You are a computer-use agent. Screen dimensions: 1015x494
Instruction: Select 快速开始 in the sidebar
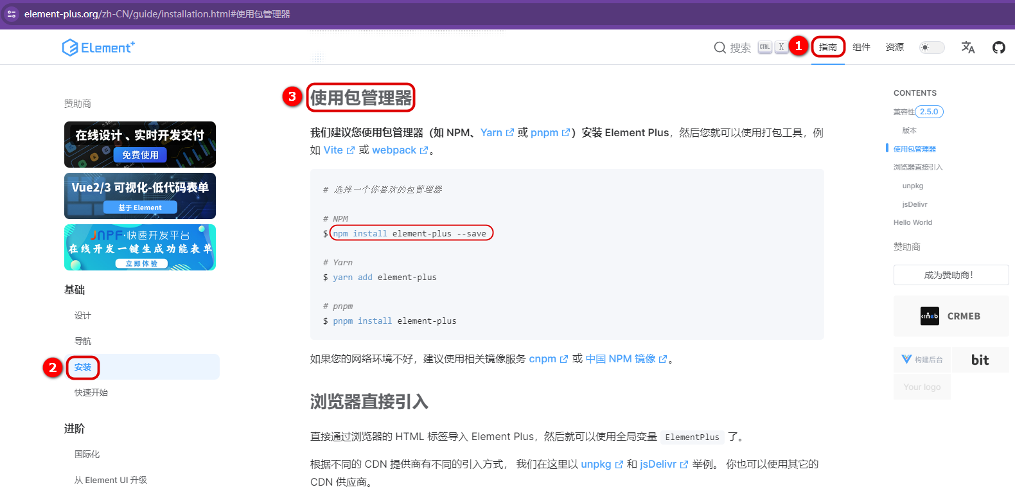click(91, 393)
